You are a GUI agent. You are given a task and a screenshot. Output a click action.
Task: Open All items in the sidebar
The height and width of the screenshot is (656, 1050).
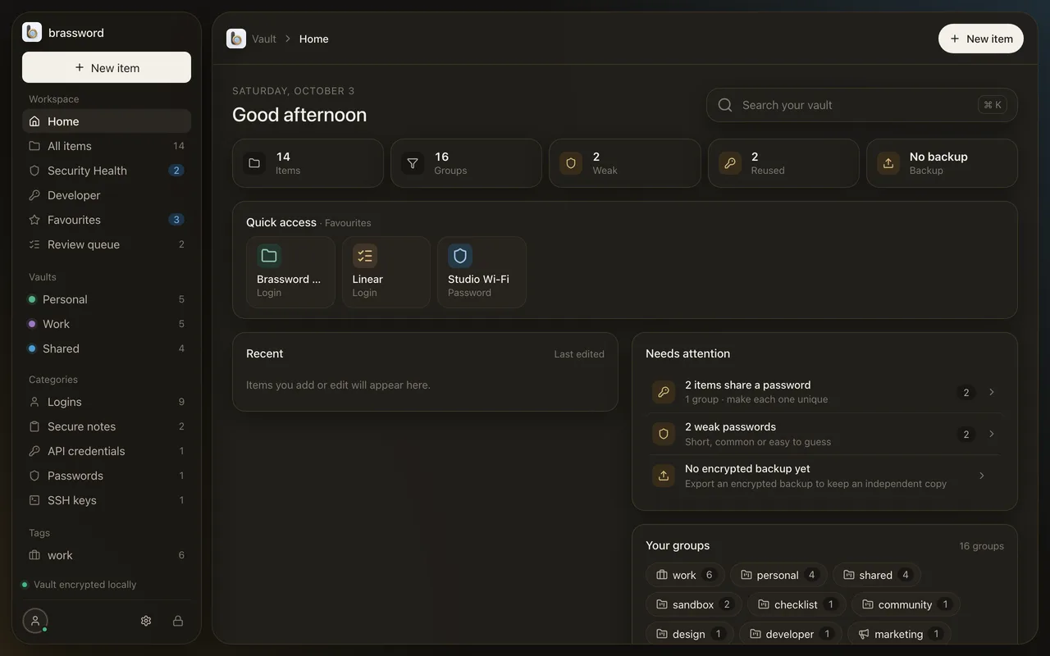click(107, 146)
